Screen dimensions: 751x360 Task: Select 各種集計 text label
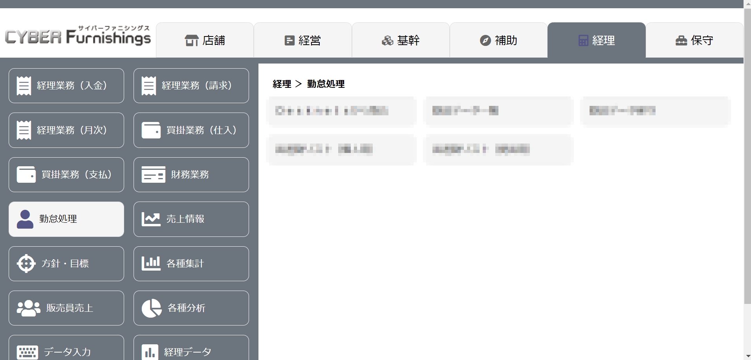(185, 264)
